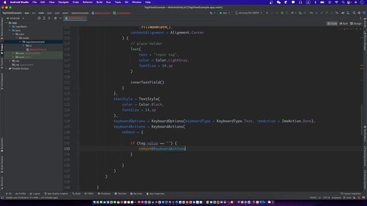Open the Problems tool window
367x206 pixels.
pos(104,193)
